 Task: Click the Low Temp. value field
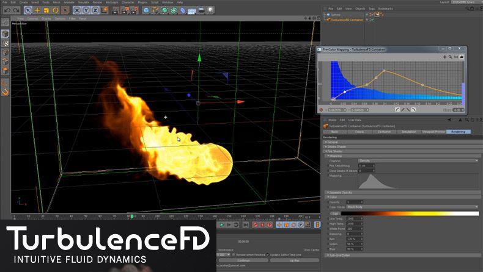point(355,218)
